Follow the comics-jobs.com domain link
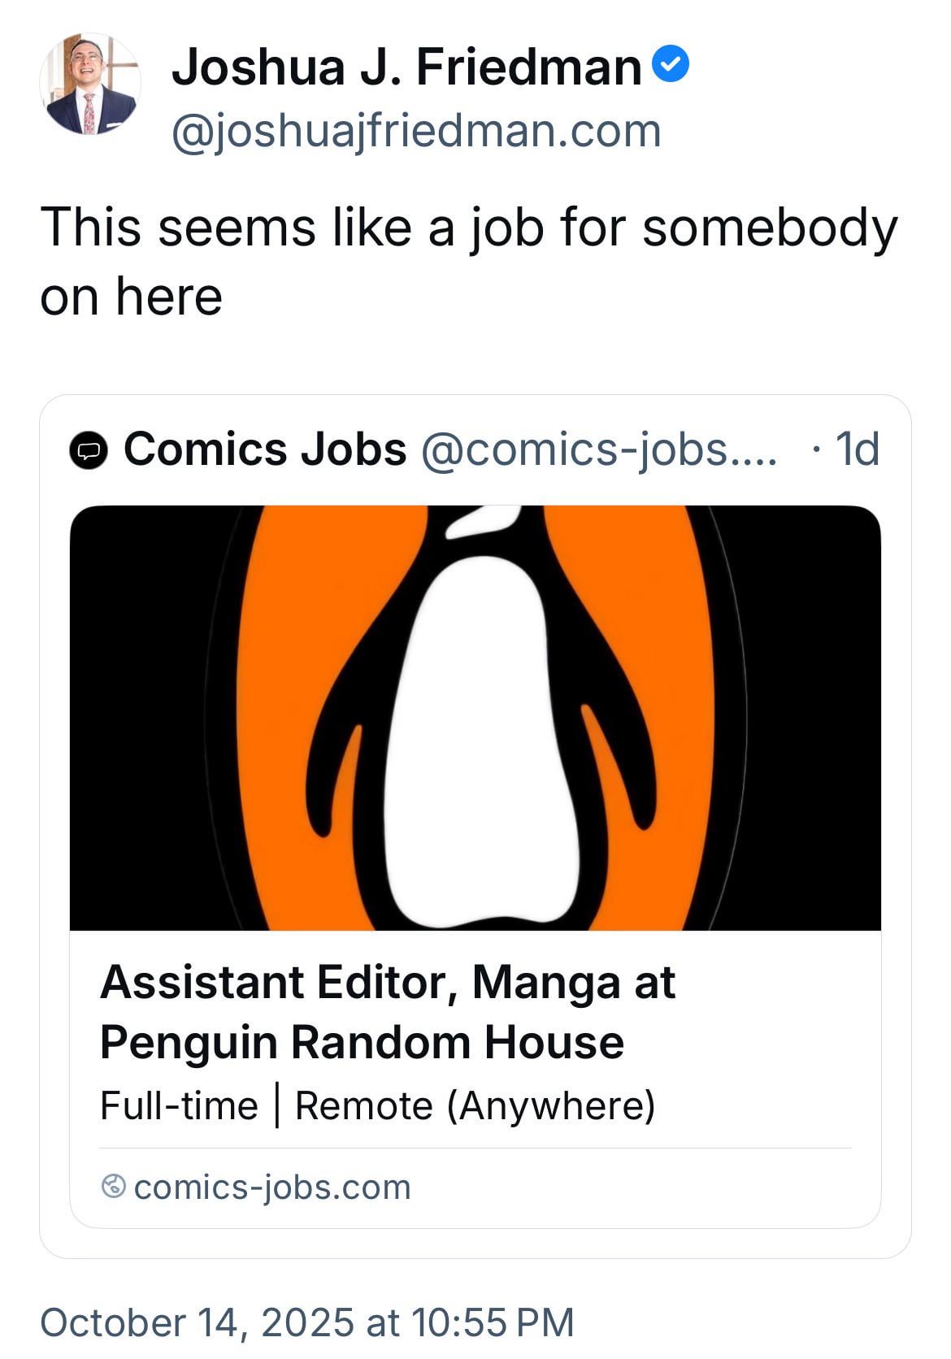The height and width of the screenshot is (1359, 951). pyautogui.click(x=272, y=1187)
